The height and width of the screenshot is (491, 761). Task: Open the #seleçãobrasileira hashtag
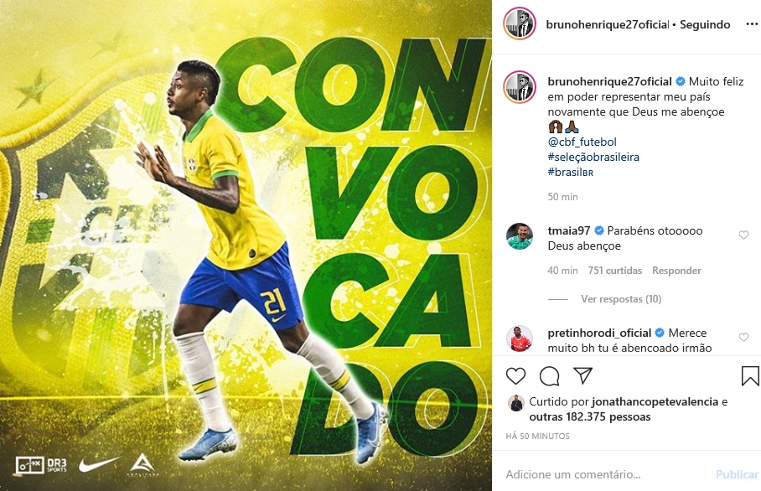click(x=593, y=157)
